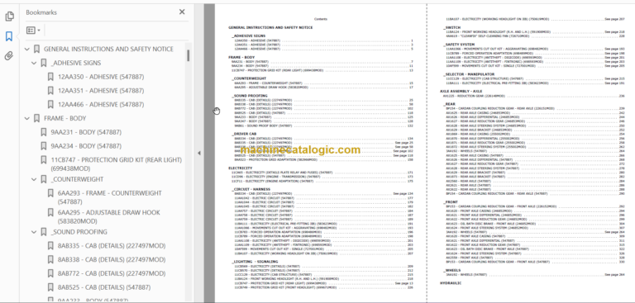Click contents heading ELECTRICITY
The image size is (635, 303).
click(240, 168)
